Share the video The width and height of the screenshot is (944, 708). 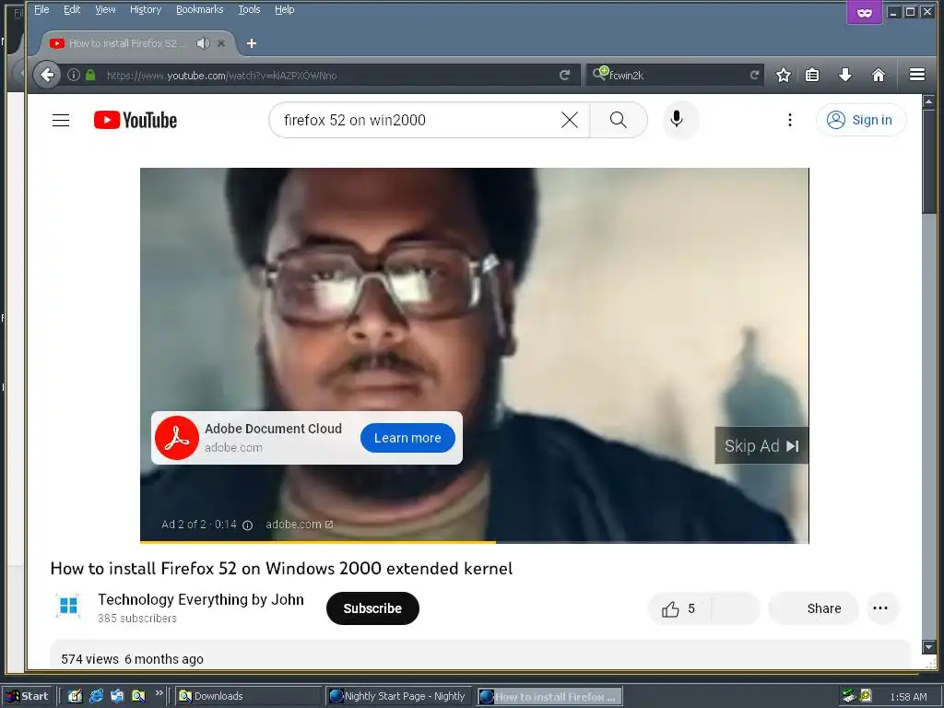coord(813,608)
